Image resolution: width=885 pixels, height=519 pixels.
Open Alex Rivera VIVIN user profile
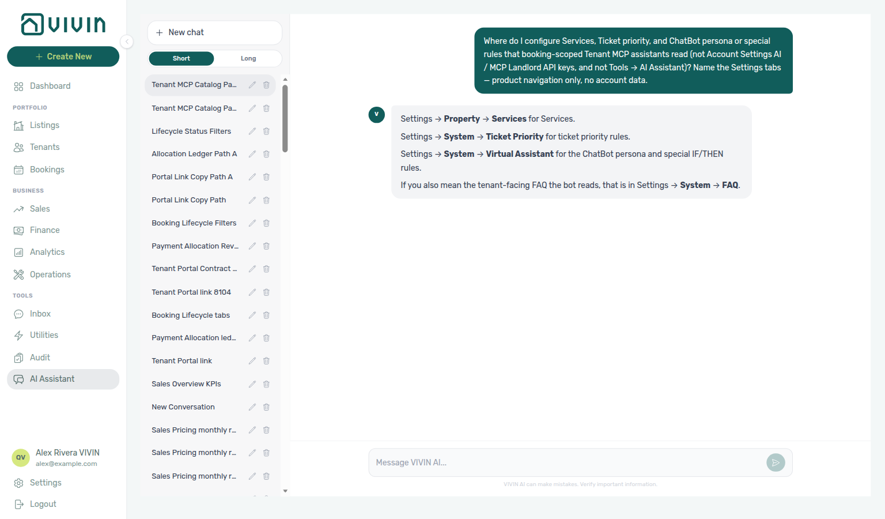click(63, 457)
